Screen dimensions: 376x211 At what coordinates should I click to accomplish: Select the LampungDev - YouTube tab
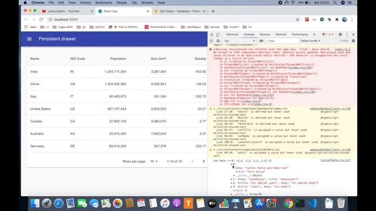tap(63, 11)
